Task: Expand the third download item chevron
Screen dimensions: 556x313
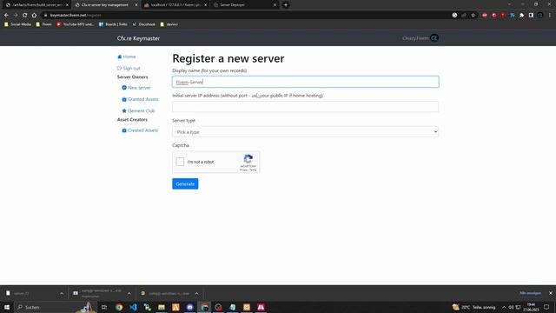Action: [x=196, y=294]
